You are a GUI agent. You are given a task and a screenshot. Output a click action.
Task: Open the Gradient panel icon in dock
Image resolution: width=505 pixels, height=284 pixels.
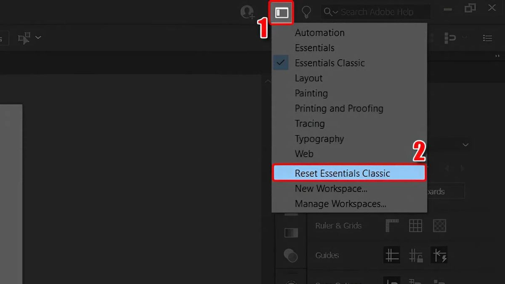coord(291,233)
